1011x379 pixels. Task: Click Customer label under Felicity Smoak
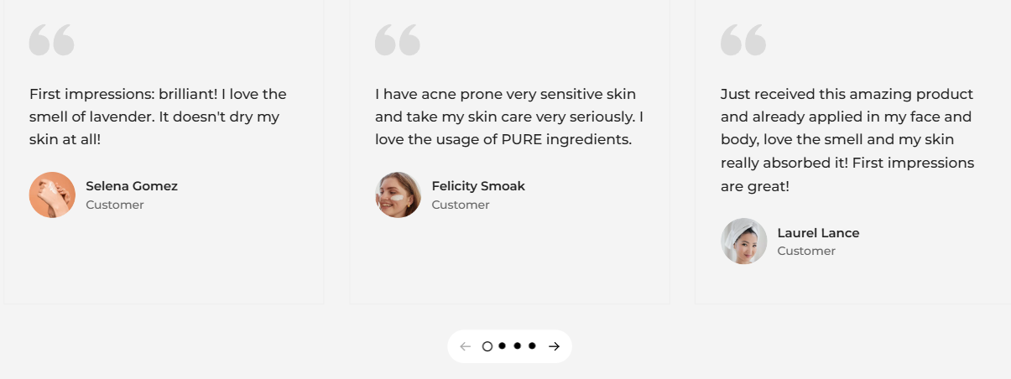(x=461, y=205)
